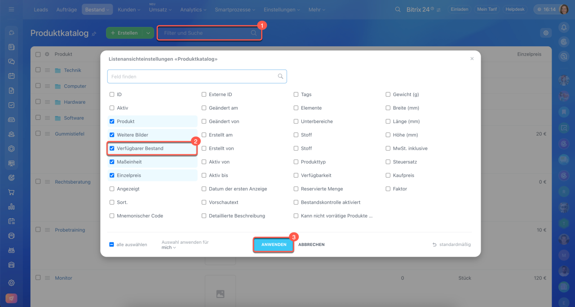The image size is (575, 307).
Task: Click the Technik folder icon
Action: click(x=57, y=70)
